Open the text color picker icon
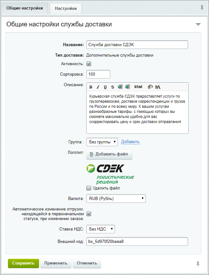Image resolution: width=209 pixels, height=275 pixels. point(158,87)
